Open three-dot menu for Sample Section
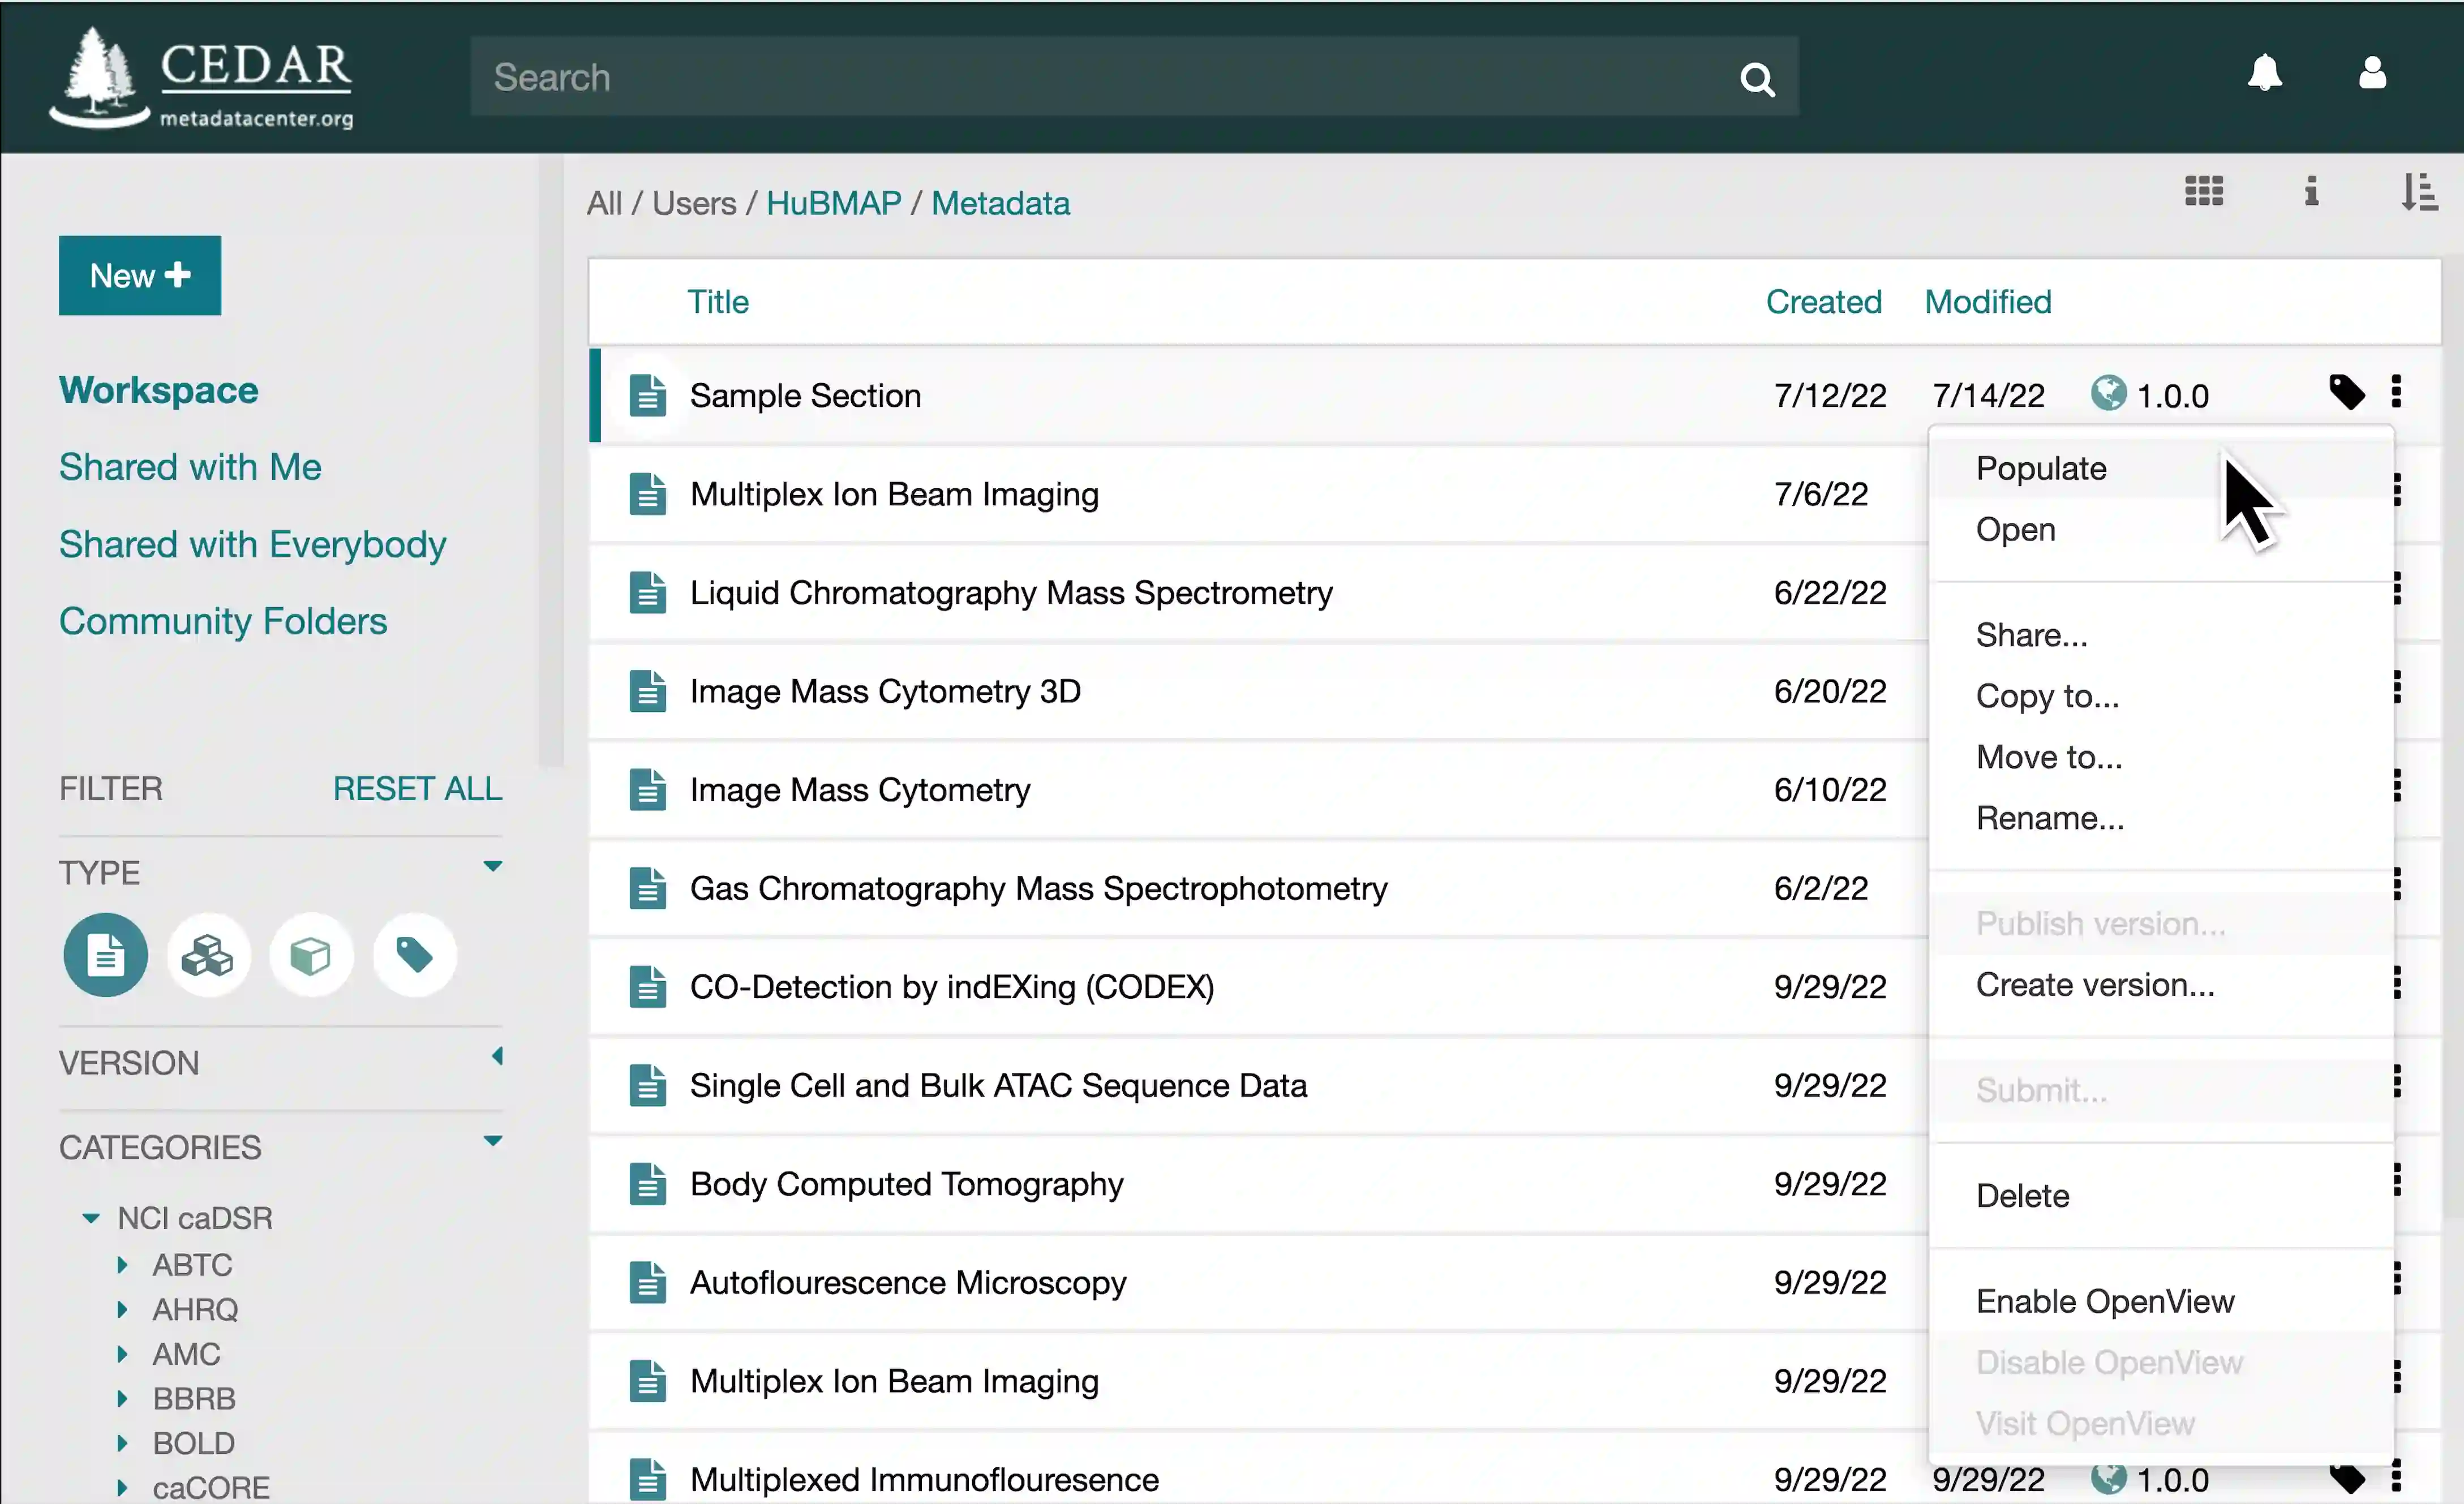Screen dimensions: 2464x1504 point(2396,392)
